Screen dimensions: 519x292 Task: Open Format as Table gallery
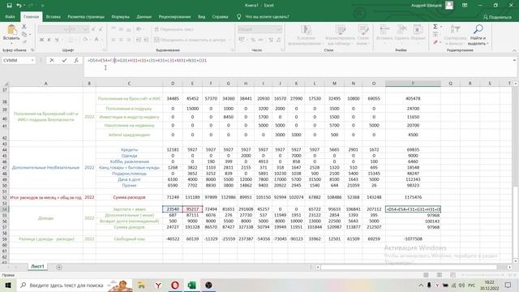click(340, 35)
